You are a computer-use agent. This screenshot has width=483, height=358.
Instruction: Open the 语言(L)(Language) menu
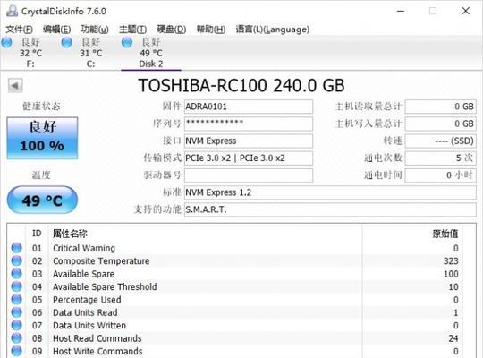pos(273,30)
